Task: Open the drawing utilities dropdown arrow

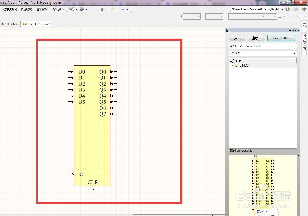Action: pyautogui.click(x=77, y=9)
